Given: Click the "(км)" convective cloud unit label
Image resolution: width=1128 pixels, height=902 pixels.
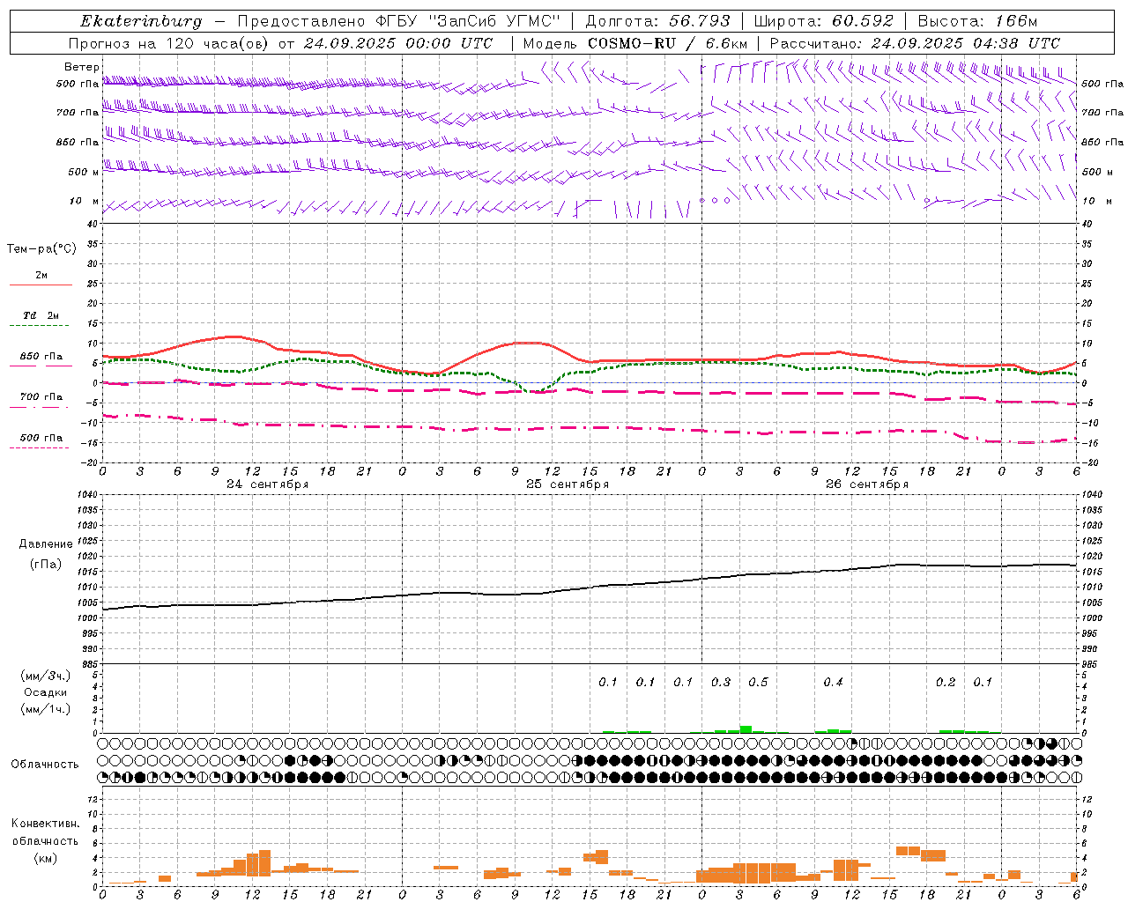Looking at the screenshot, I should tap(45, 858).
